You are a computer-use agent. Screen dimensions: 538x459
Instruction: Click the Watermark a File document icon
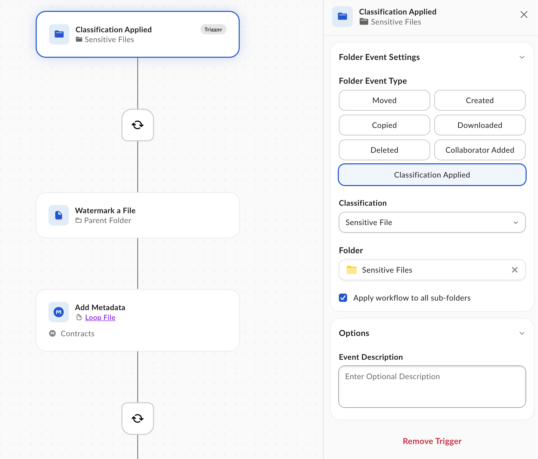(x=59, y=215)
